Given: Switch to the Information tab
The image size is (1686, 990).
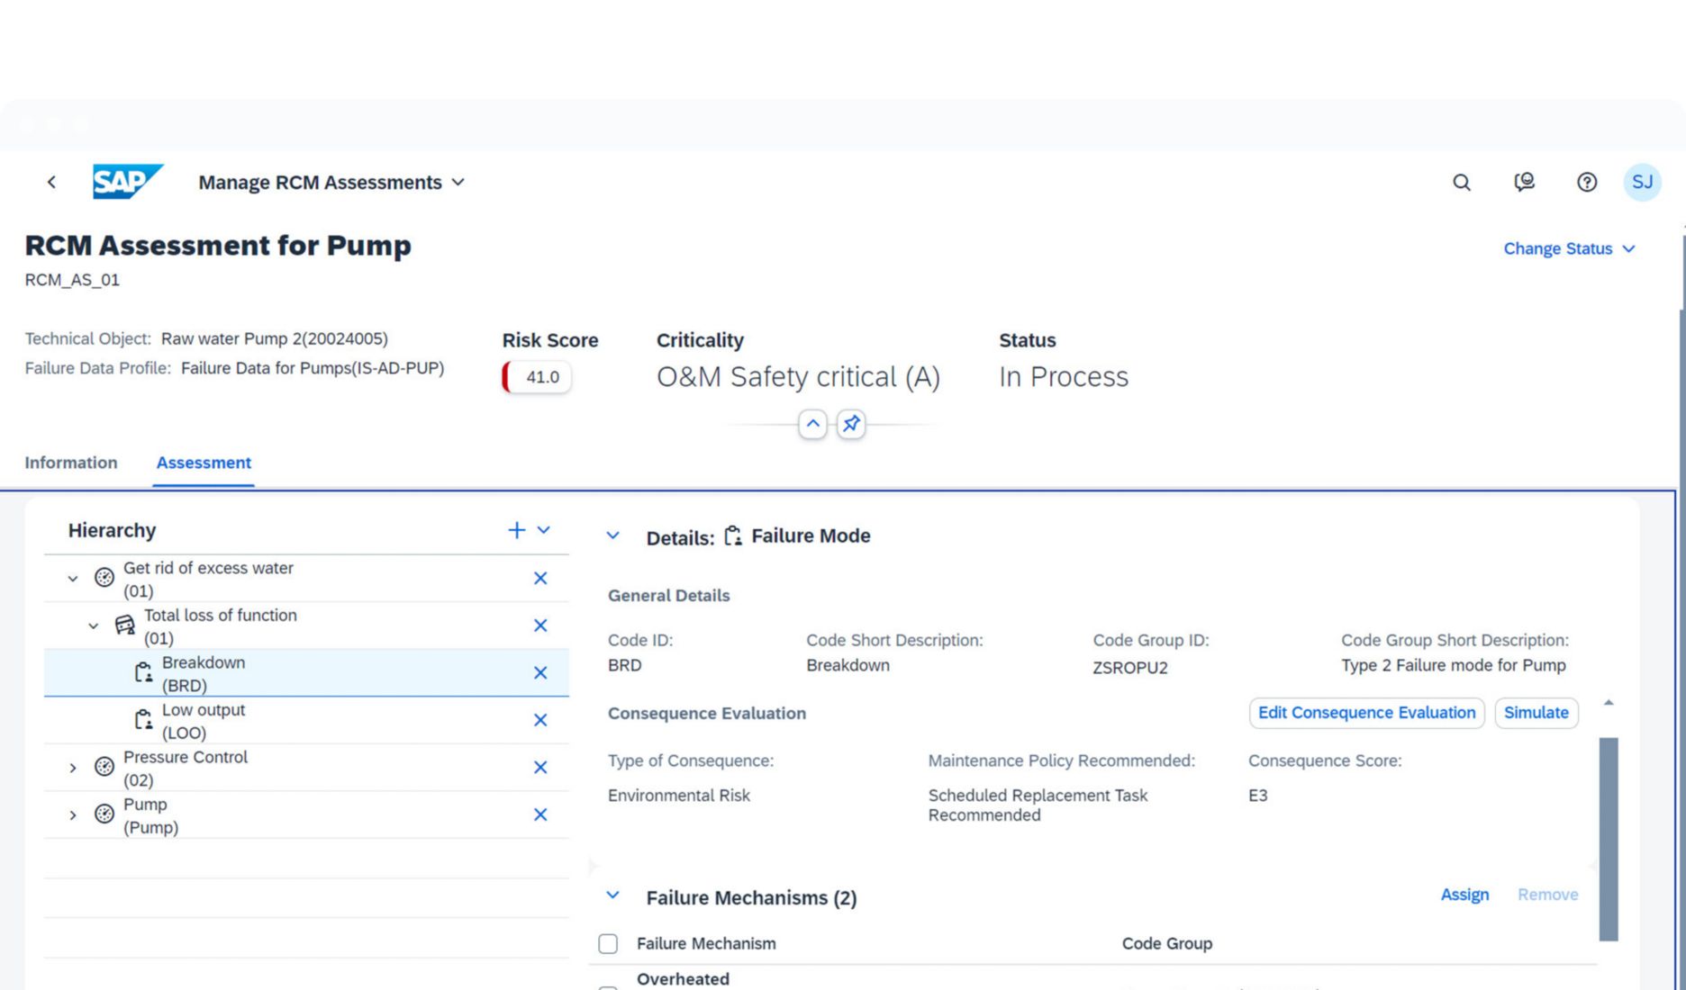Looking at the screenshot, I should tap(71, 463).
